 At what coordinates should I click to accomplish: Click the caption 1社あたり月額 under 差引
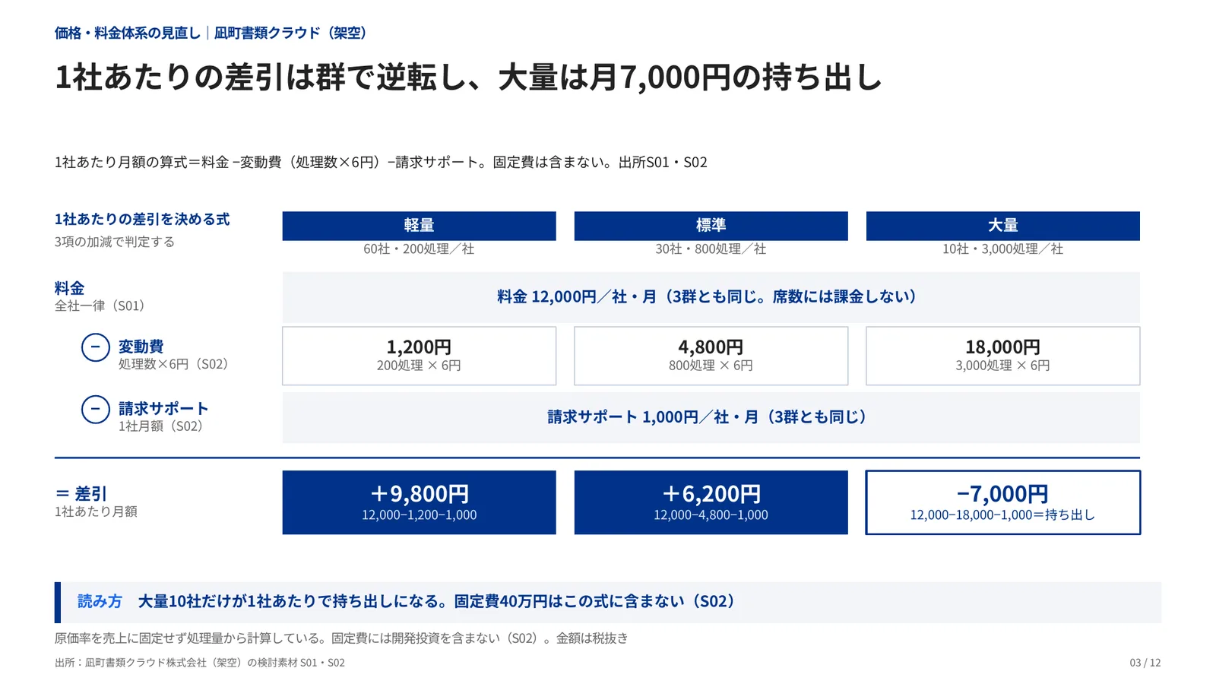[96, 511]
